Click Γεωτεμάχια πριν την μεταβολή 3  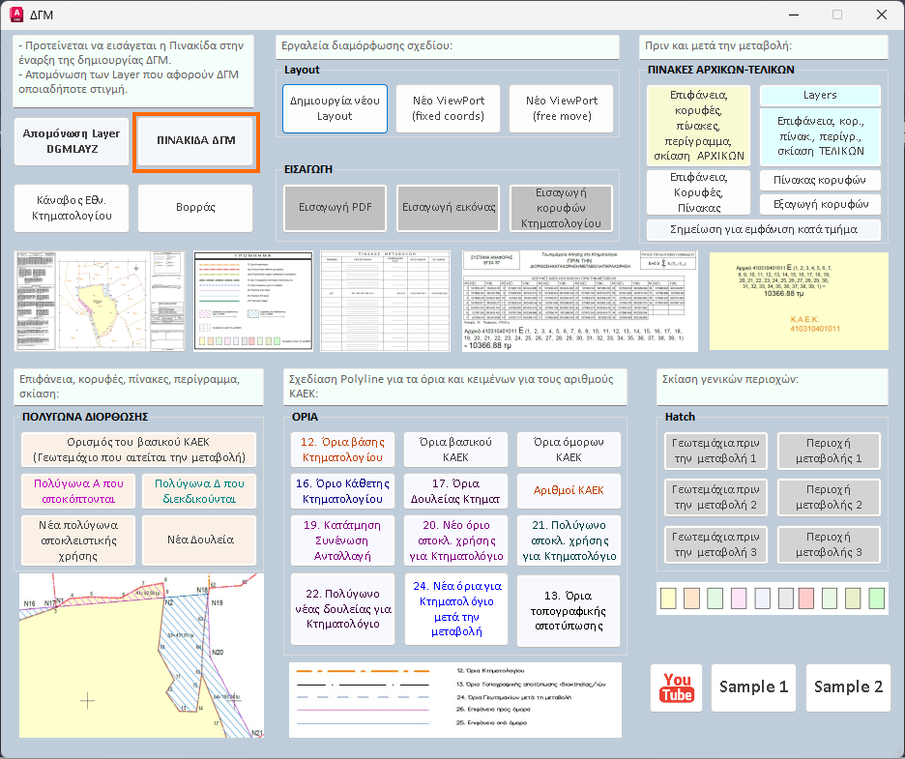(x=715, y=545)
